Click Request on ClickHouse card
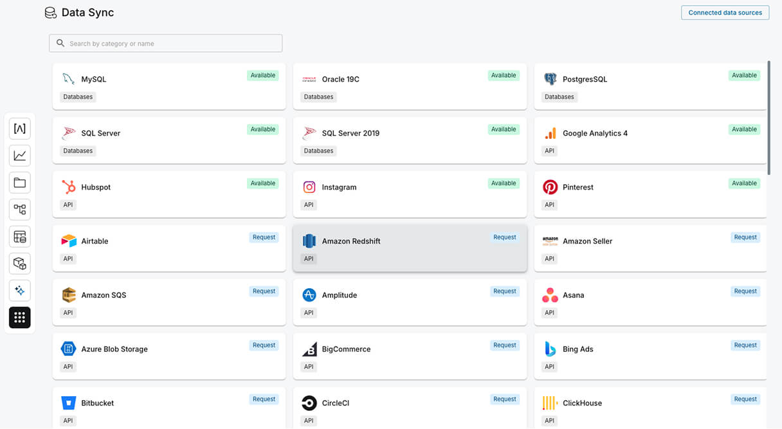The width and height of the screenshot is (782, 429). [745, 399]
